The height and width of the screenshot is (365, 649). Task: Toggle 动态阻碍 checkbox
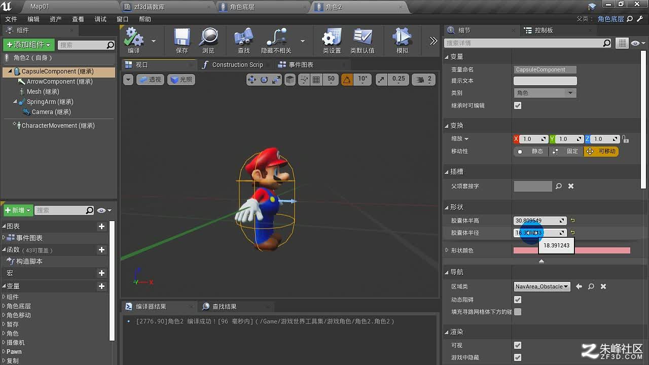[x=518, y=300]
